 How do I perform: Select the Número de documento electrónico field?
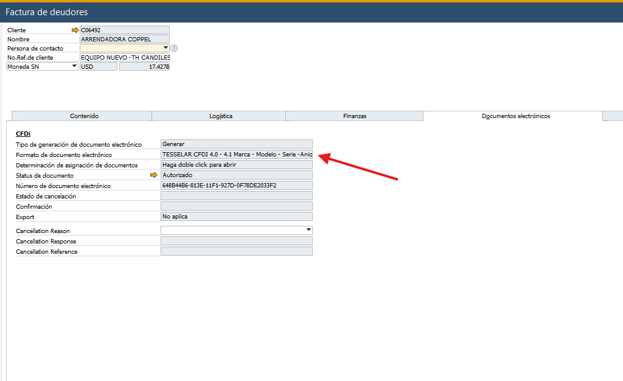click(x=237, y=185)
